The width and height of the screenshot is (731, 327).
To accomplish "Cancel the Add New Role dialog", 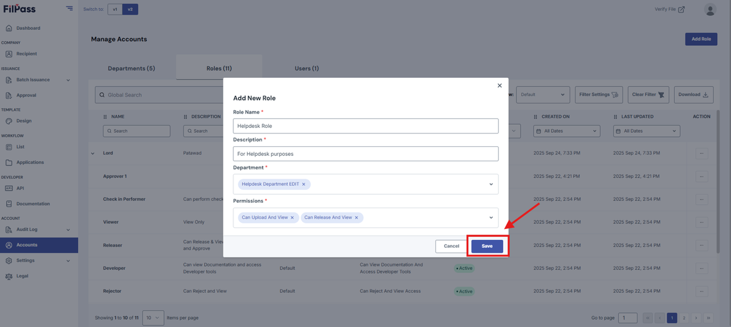I will coord(451,246).
